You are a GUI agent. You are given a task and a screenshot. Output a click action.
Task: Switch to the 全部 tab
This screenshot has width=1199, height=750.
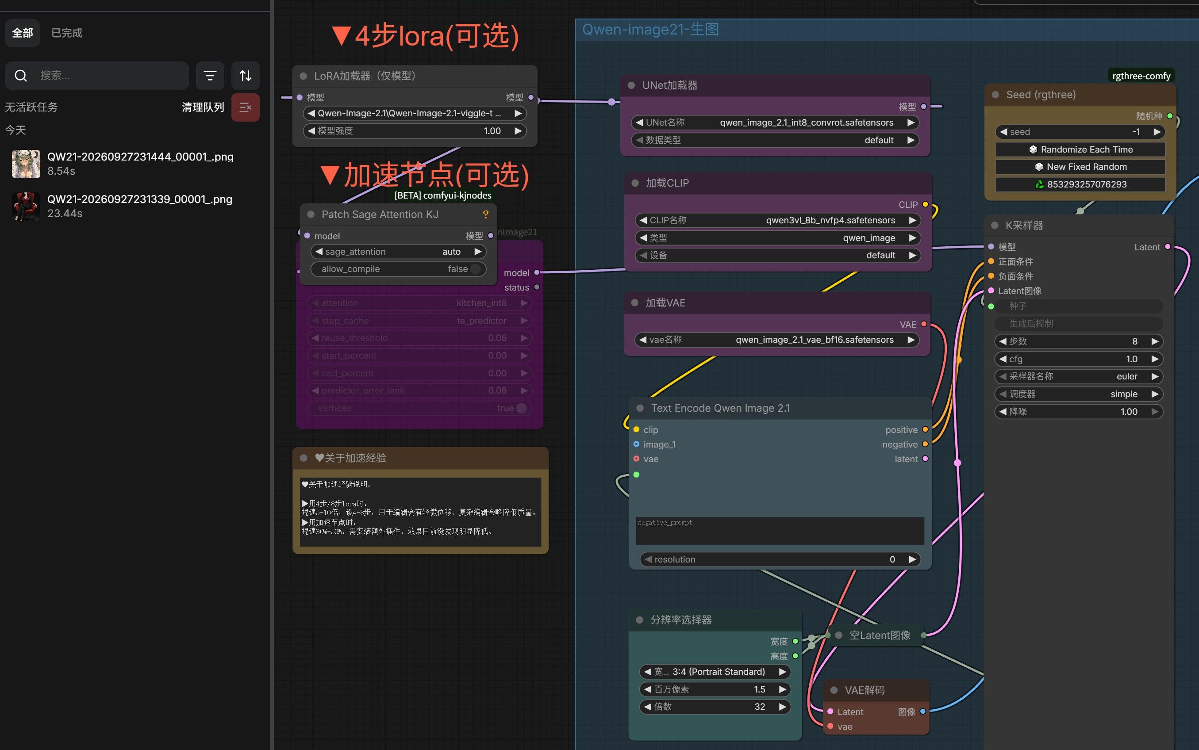click(x=22, y=33)
